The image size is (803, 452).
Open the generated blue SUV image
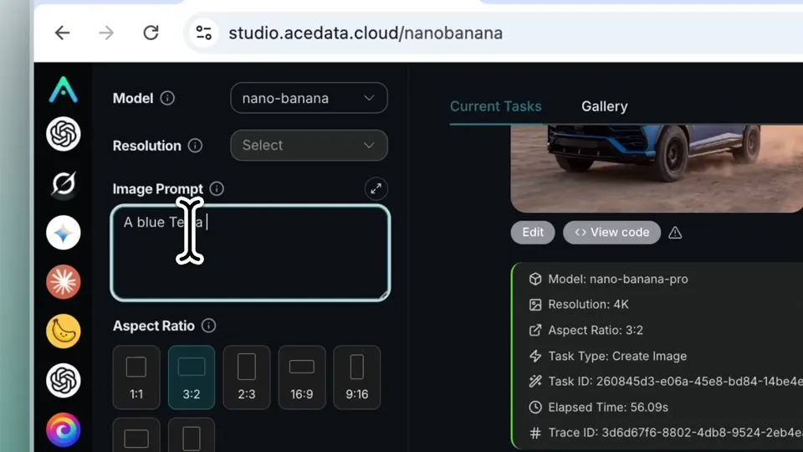tap(657, 168)
